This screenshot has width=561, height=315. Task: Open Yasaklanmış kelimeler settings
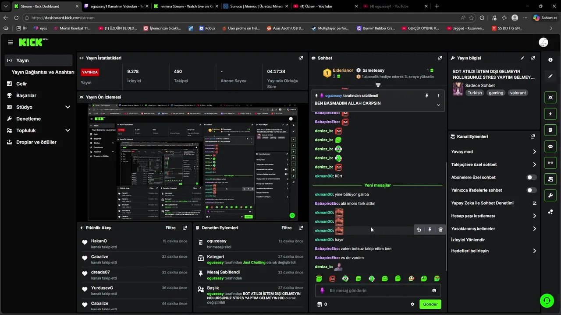coord(494,229)
